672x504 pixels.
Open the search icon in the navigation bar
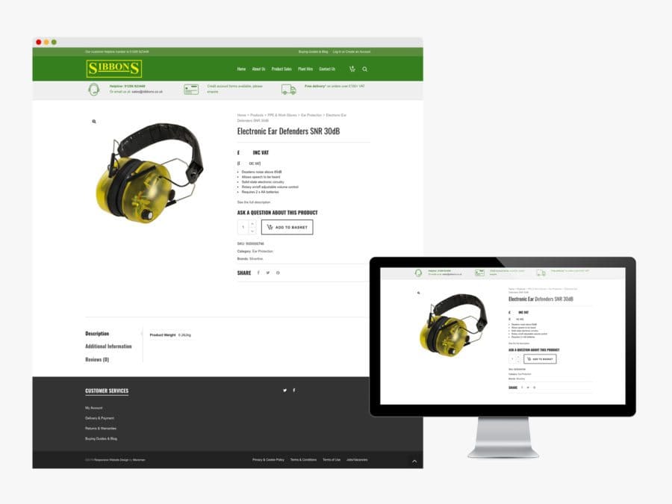(364, 69)
